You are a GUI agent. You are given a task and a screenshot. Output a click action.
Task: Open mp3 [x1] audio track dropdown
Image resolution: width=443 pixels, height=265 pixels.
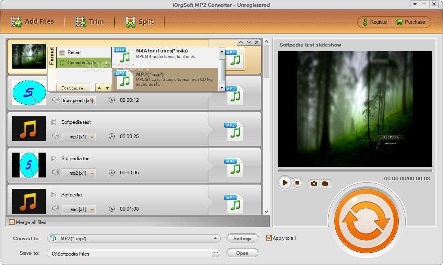pos(79,137)
